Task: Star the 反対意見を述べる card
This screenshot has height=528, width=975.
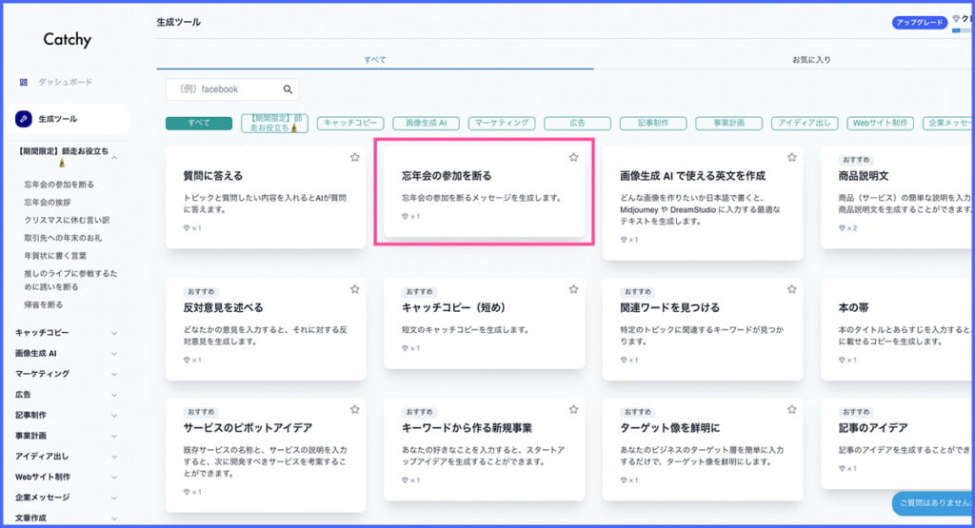Action: click(x=354, y=288)
